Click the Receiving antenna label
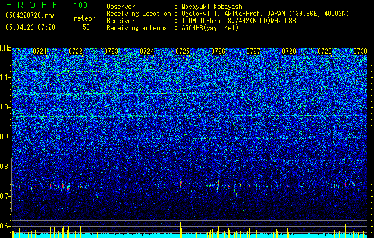The image size is (374, 238). (x=137, y=28)
